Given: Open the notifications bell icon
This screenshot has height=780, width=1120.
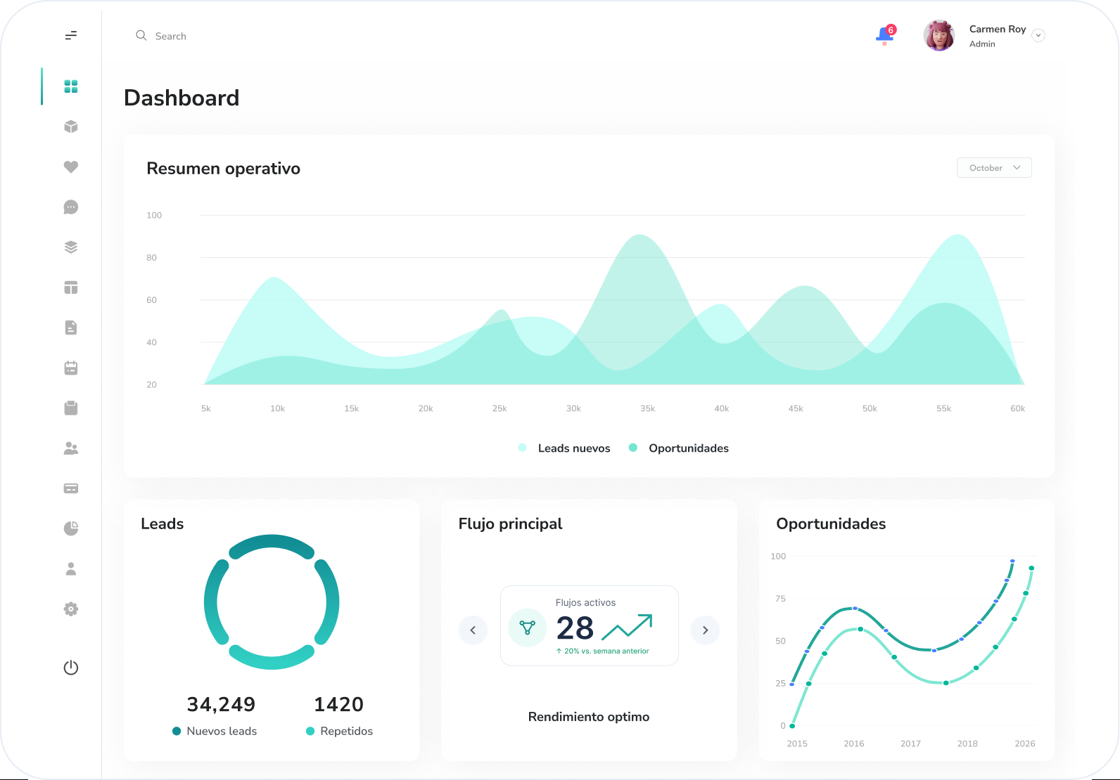Looking at the screenshot, I should (885, 35).
